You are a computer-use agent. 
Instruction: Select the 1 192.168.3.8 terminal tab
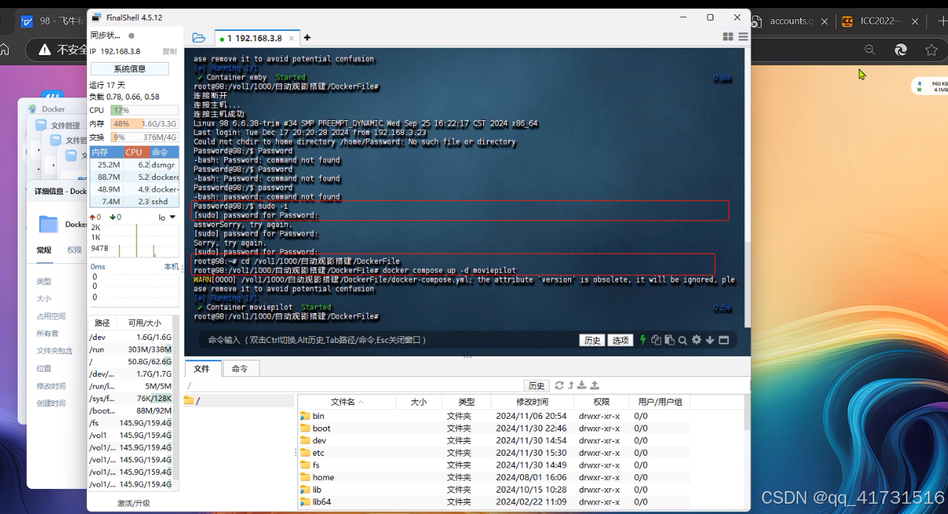[x=256, y=38]
